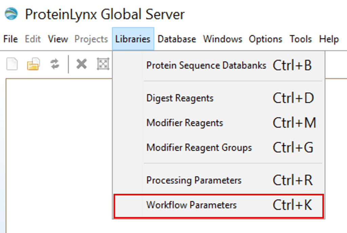This screenshot has height=233, width=347.
Task: Open the Database menu
Action: pyautogui.click(x=177, y=39)
